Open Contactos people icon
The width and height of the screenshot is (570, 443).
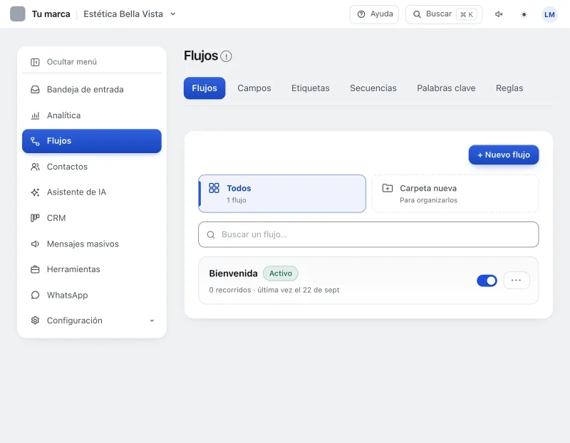35,167
